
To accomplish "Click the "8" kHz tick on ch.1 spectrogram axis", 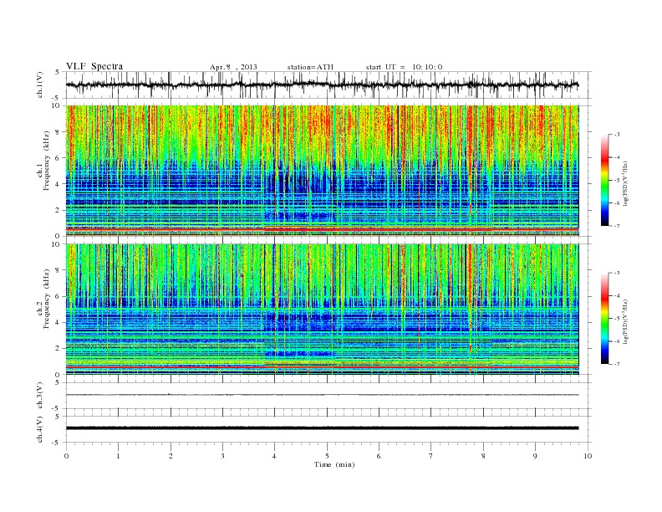I will coord(59,132).
